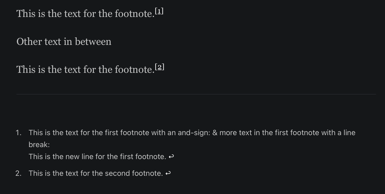Open footnote reference [2]

coord(160,67)
